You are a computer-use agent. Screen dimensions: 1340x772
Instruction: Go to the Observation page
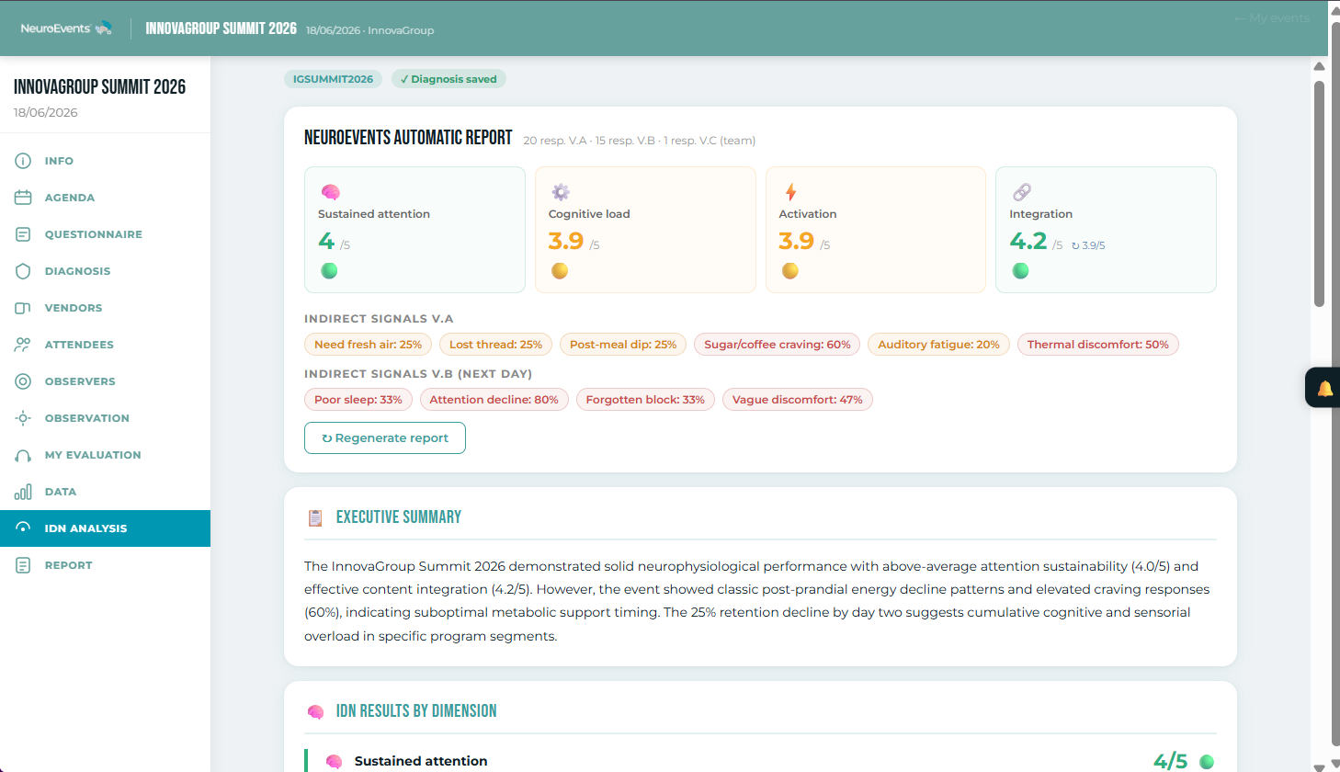pyautogui.click(x=105, y=418)
